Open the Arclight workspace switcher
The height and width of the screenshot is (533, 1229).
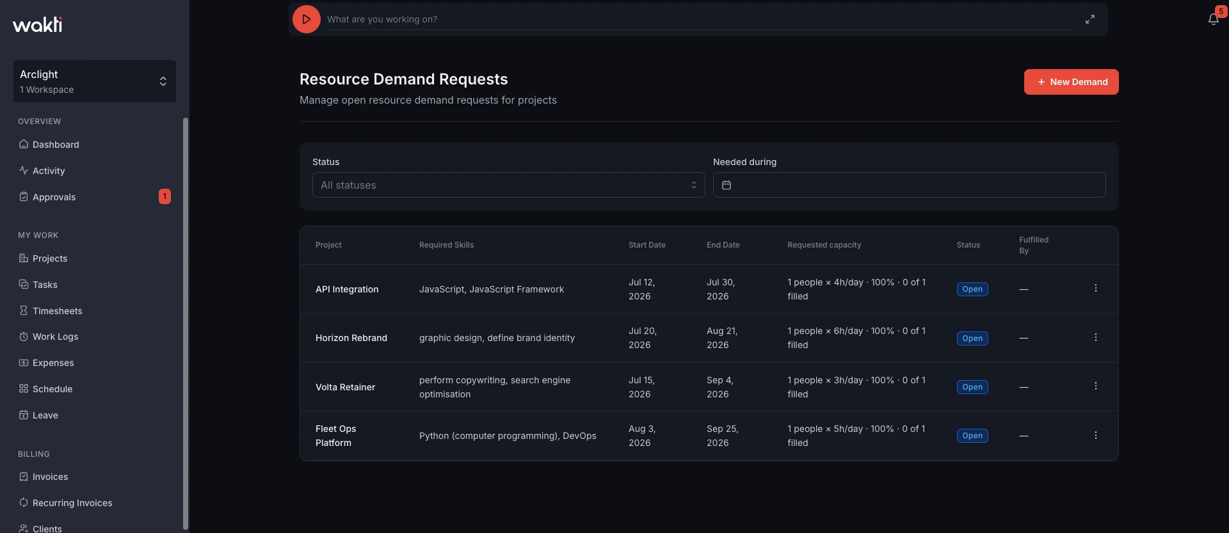[95, 81]
